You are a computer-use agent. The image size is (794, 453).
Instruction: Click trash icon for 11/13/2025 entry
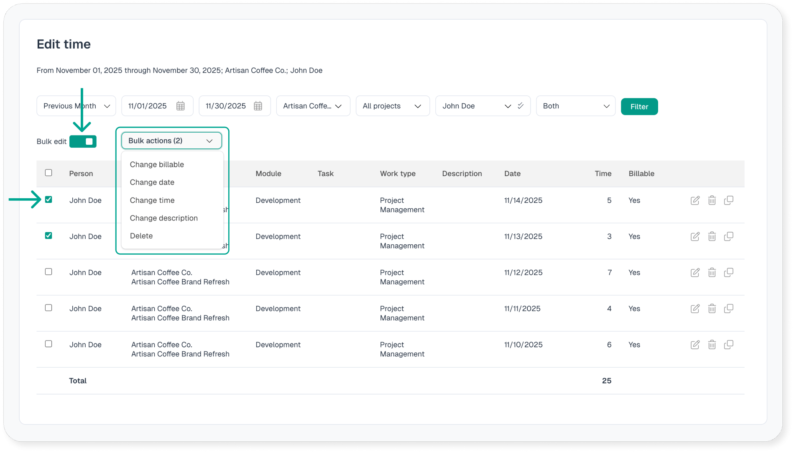(x=712, y=236)
